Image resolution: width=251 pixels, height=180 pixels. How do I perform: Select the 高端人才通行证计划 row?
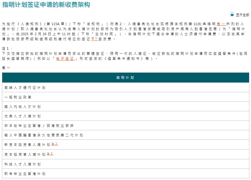pyautogui.click(x=25, y=88)
